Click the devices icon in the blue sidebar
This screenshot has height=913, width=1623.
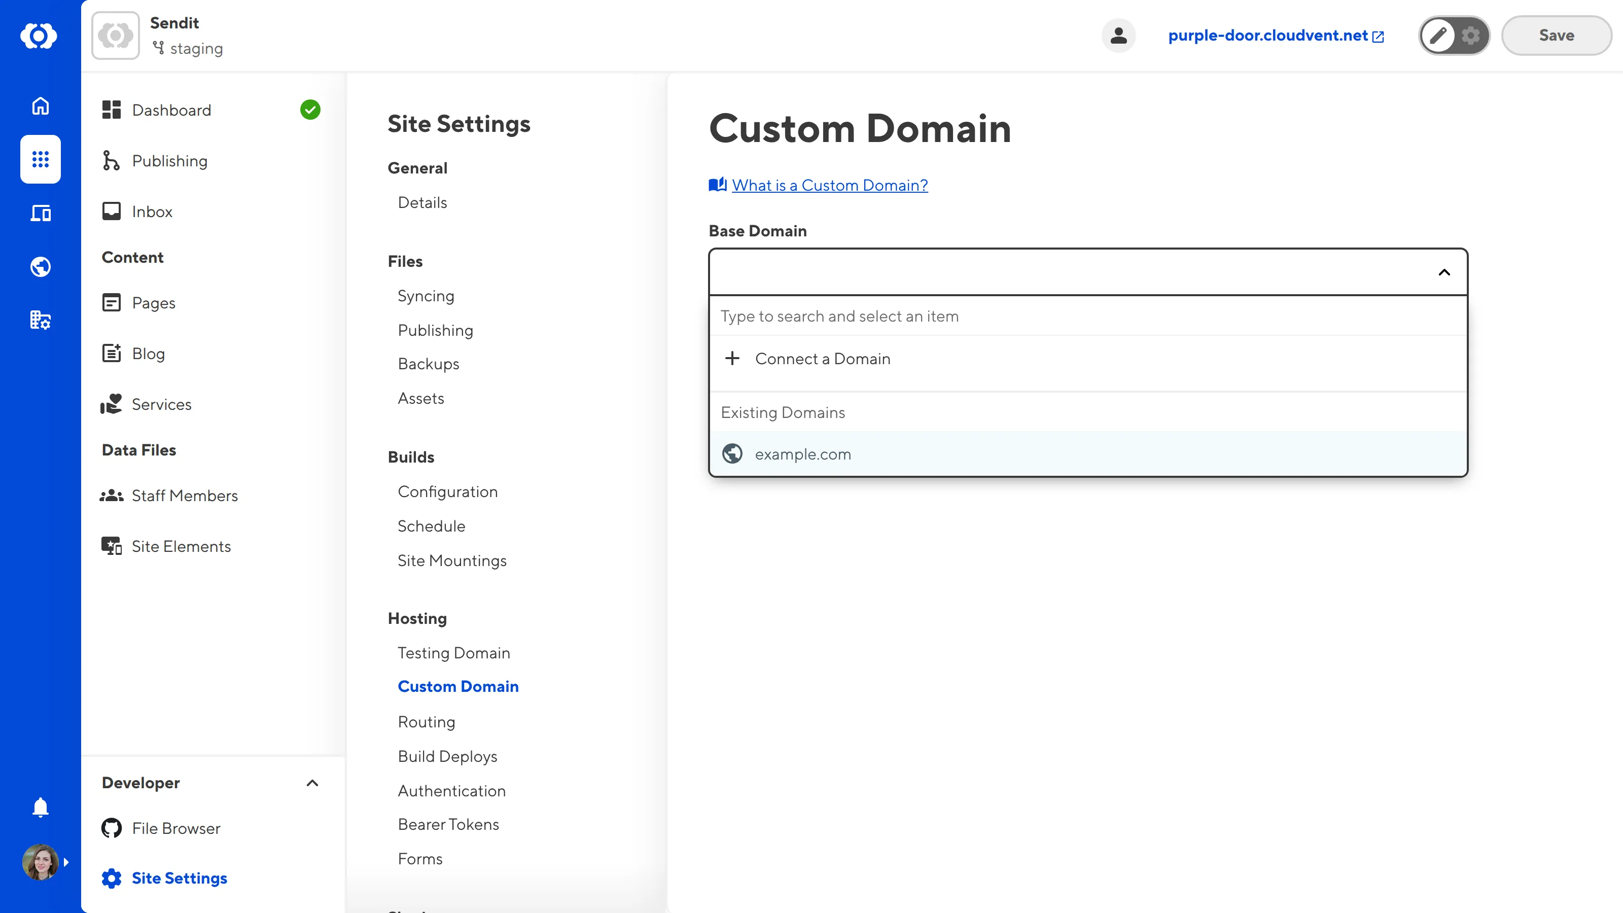click(41, 213)
